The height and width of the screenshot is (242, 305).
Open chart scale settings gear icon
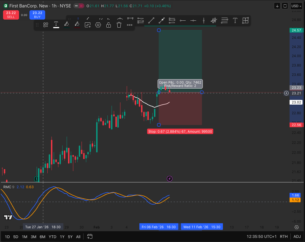click(296, 227)
